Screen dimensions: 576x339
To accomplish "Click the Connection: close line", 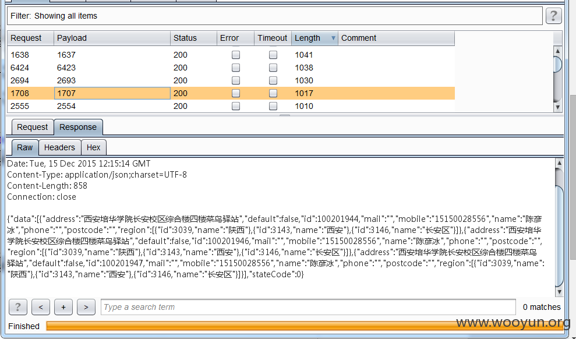I will 41,197.
